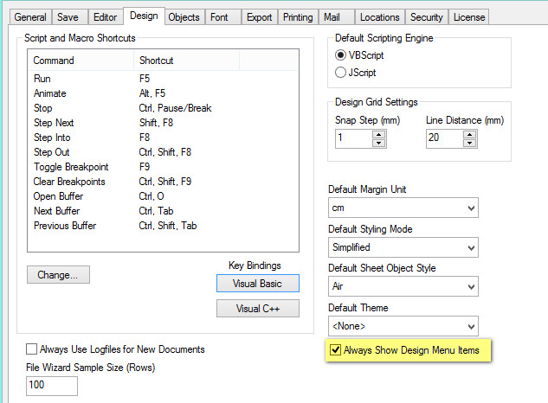548x403 pixels.
Task: Open the Security tab
Action: pyautogui.click(x=427, y=17)
